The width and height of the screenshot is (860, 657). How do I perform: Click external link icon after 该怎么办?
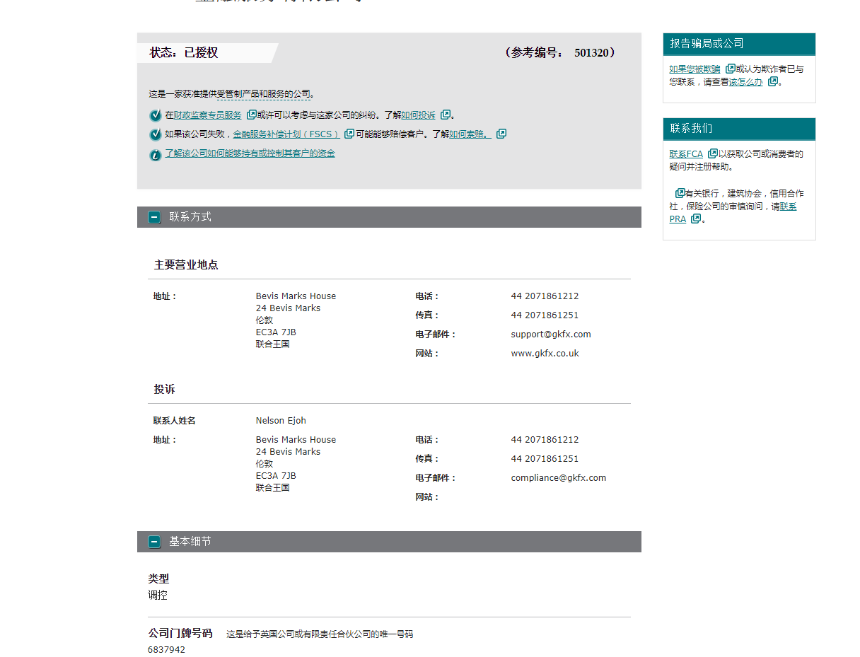tap(772, 82)
